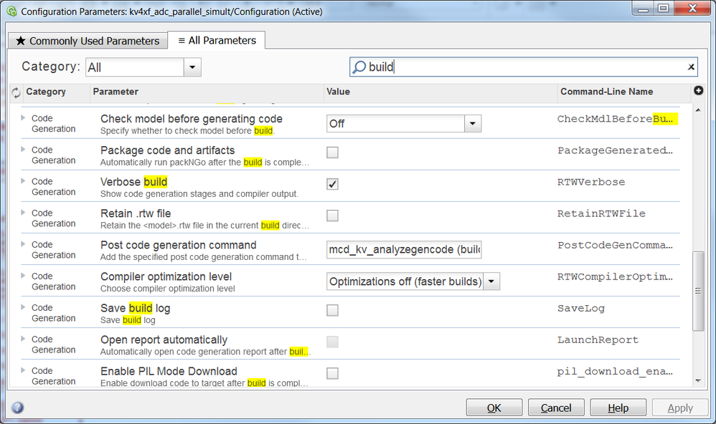Viewport: 716px width, 424px height.
Task: Clear the search box with the x icon
Action: (691, 67)
